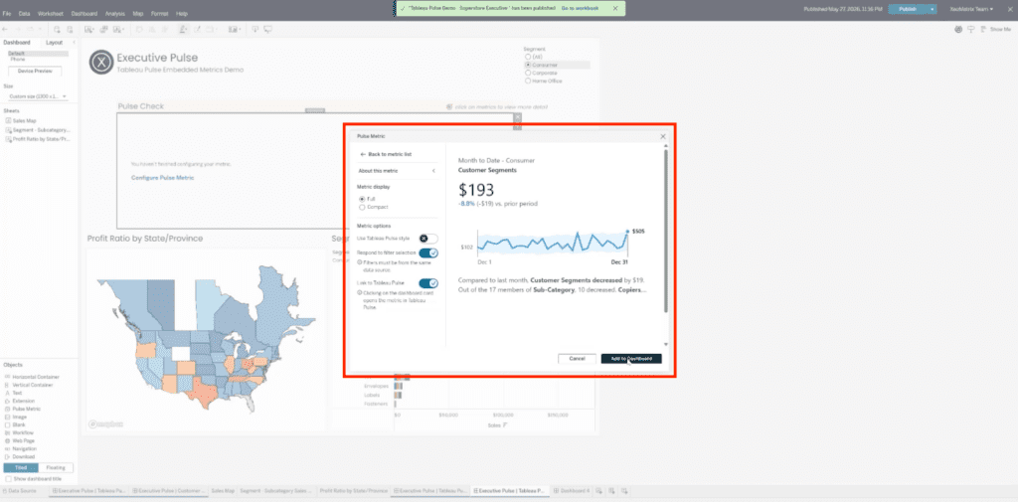Open the File menu

(7, 13)
